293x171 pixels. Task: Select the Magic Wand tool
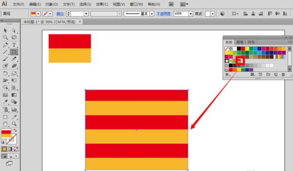pyautogui.click(x=5, y=37)
